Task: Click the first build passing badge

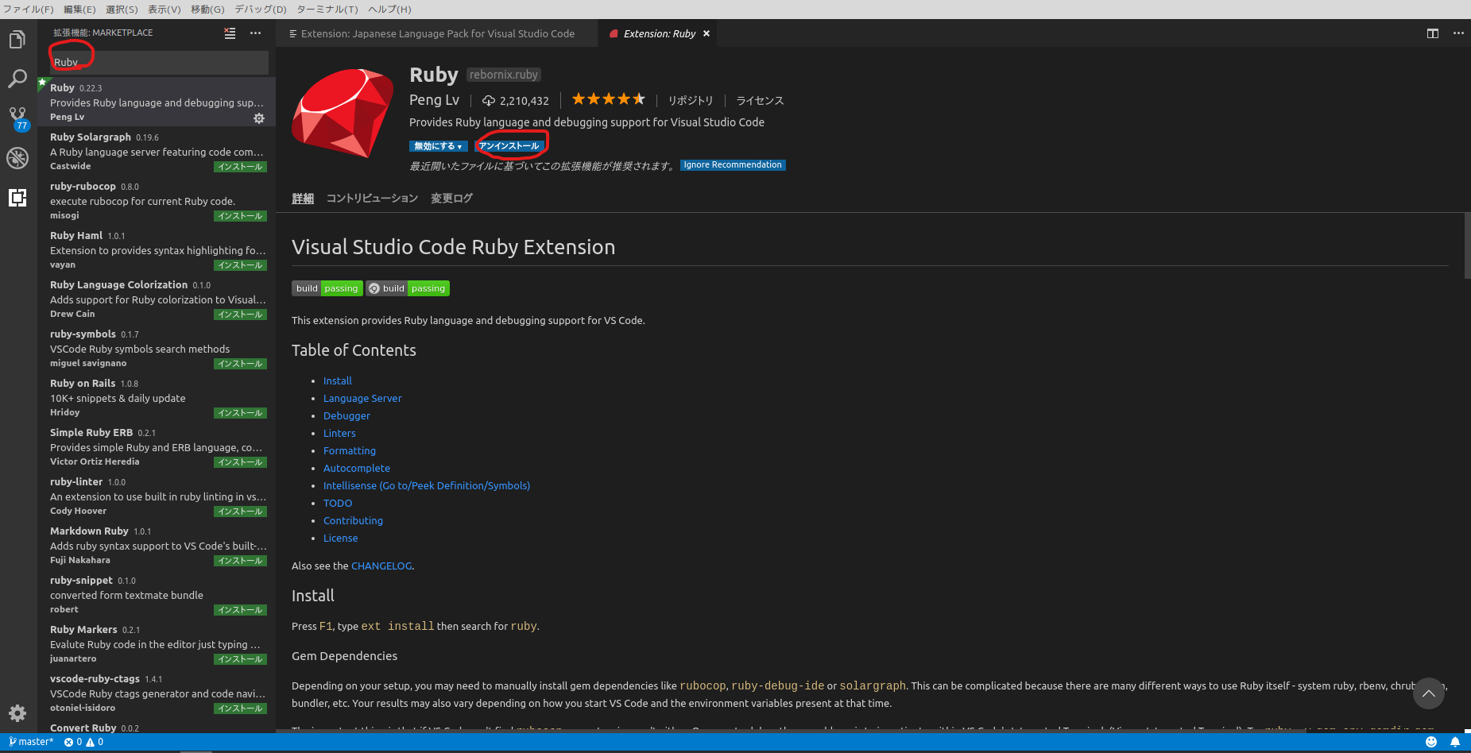Action: (327, 288)
